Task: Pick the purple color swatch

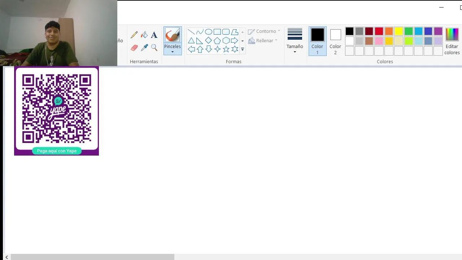Action: click(438, 31)
